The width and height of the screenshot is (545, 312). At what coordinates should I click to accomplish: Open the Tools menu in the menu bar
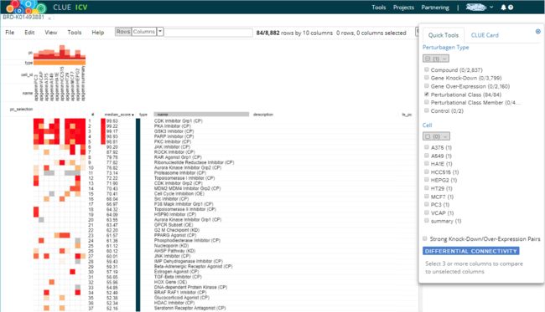[75, 33]
